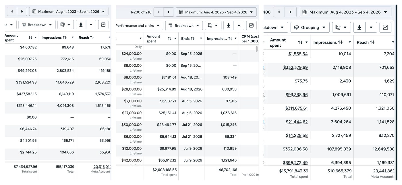Screen dimensions: 402x185
Task: Open the $1,565.54 amount spent link
Action: point(298,54)
